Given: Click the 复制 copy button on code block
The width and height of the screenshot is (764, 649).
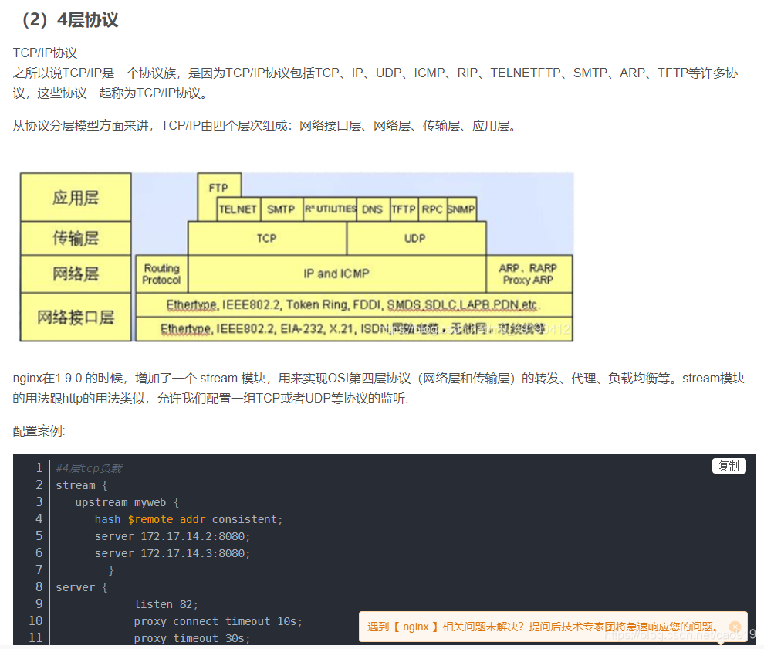Looking at the screenshot, I should (x=729, y=466).
